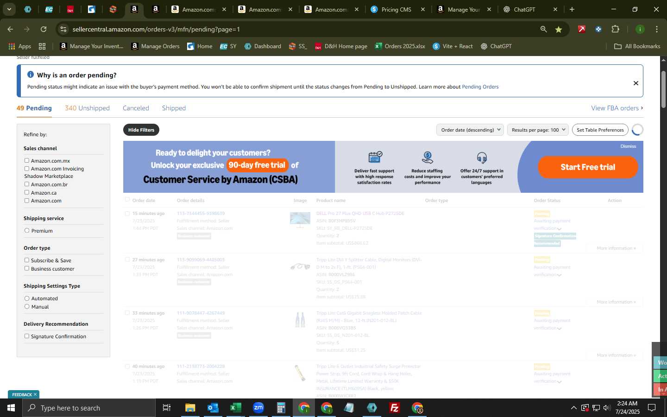Image resolution: width=667 pixels, height=417 pixels.
Task: Click the site information icon in address bar
Action: (63, 29)
